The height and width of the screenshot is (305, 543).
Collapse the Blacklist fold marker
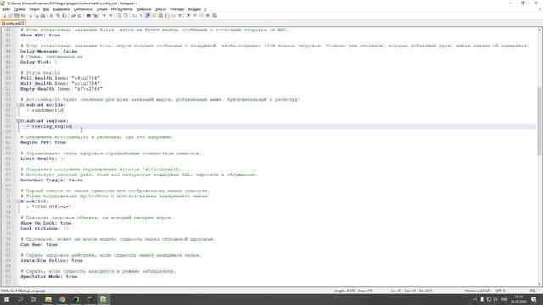pos(19,202)
